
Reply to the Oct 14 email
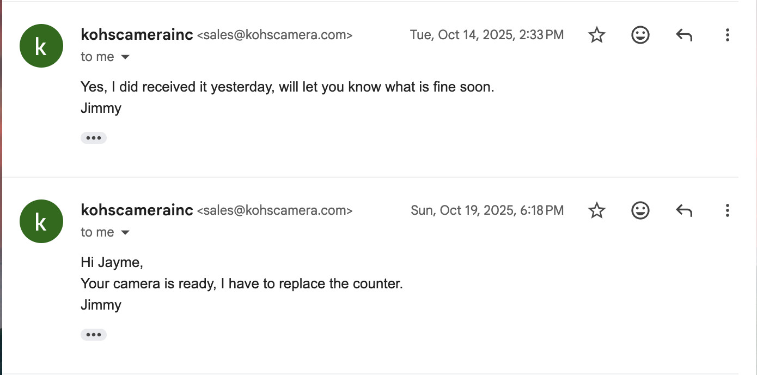683,35
